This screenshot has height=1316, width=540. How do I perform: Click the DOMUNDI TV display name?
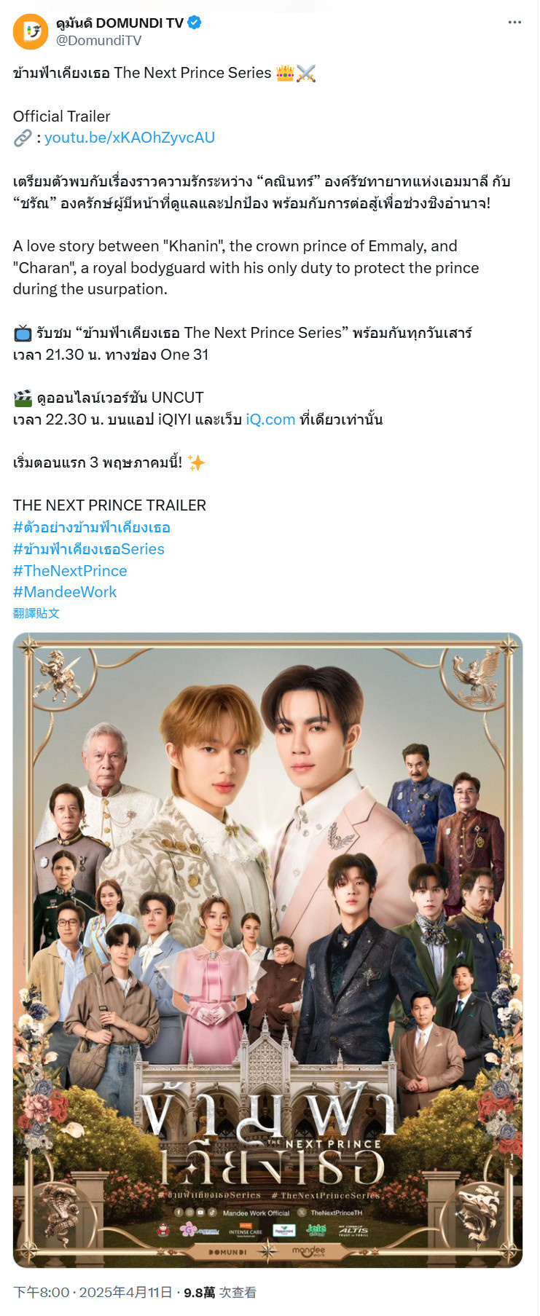[120, 23]
